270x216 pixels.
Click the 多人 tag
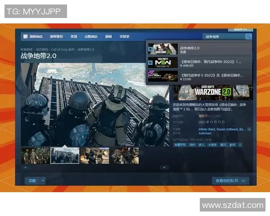coord(202,145)
